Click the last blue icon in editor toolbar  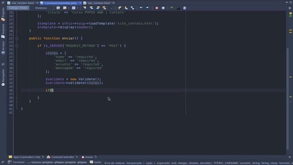pos(184,8)
